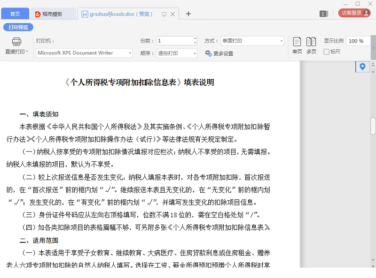376x278 pixels.
Task: Toggle the 打印预览 print preview mode
Action: pyautogui.click(x=19, y=27)
